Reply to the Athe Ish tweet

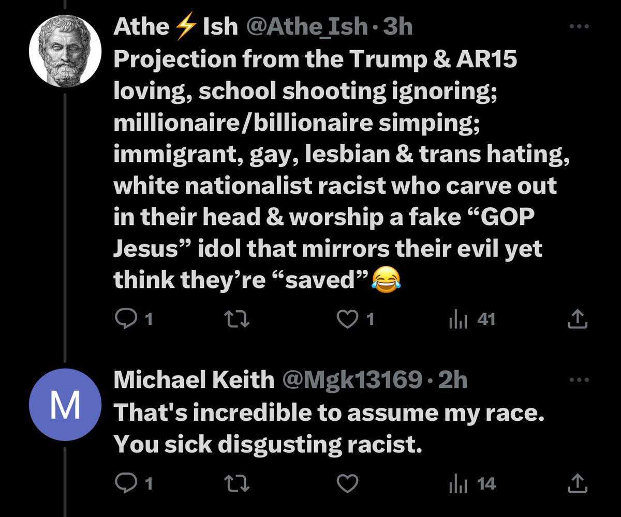click(x=132, y=321)
